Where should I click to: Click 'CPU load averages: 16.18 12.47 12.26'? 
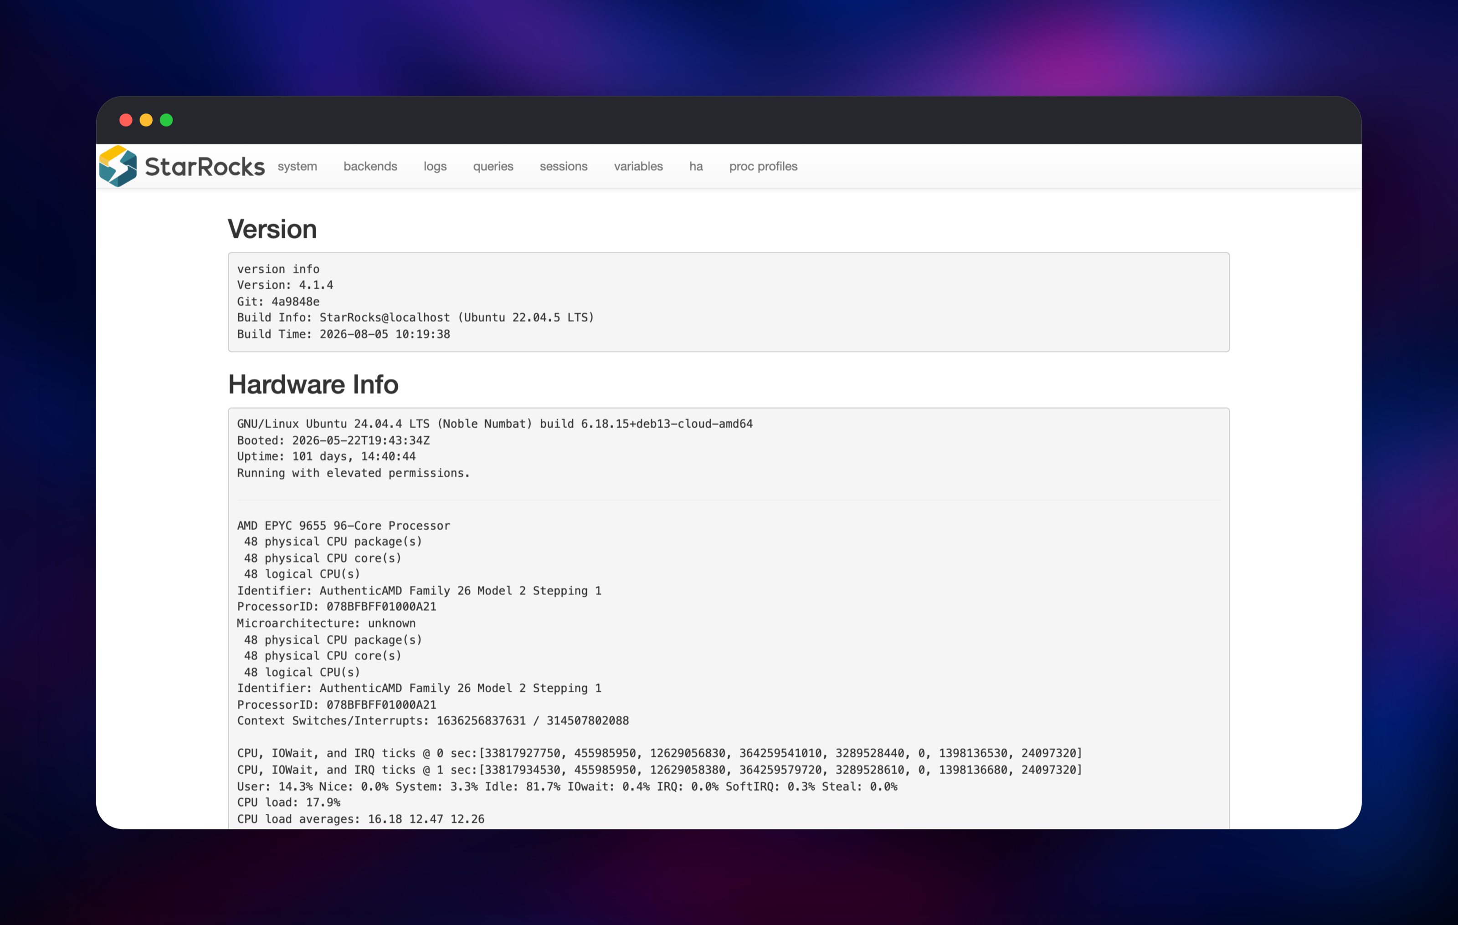[x=361, y=818]
